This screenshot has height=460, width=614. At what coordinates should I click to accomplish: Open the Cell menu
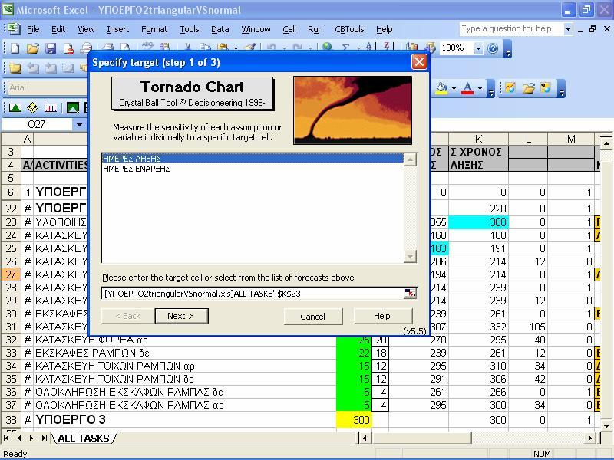(289, 29)
